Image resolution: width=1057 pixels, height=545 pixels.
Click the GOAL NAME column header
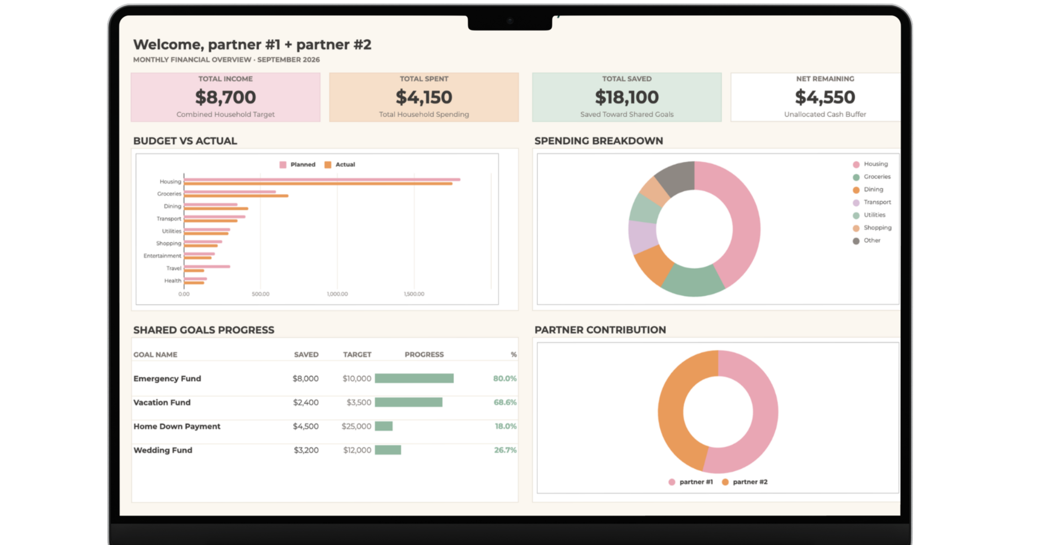pos(155,354)
